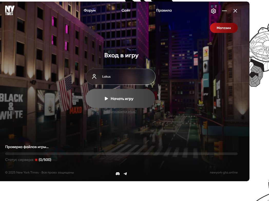Minimize the launcher window
Image resolution: width=269 pixels, height=201 pixels.
click(x=224, y=11)
